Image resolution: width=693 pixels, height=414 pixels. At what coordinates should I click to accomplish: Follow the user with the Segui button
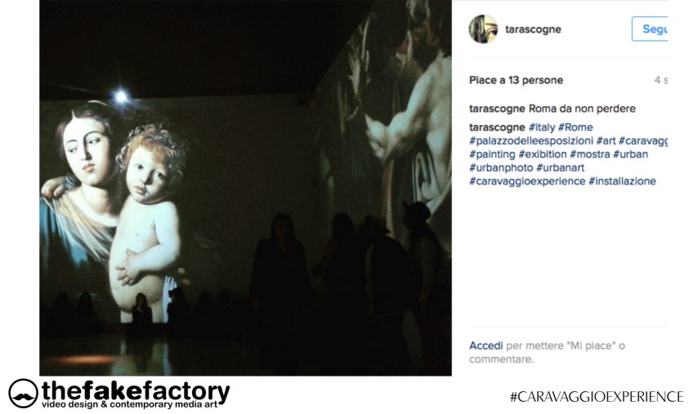650,29
